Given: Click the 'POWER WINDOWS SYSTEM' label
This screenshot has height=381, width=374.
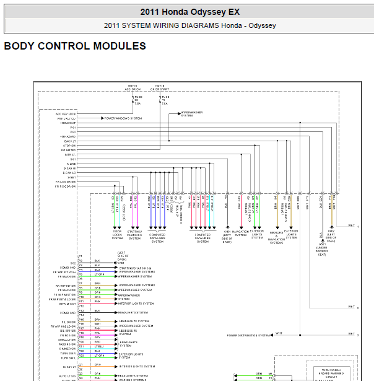Looking at the screenshot, I should point(123,118).
